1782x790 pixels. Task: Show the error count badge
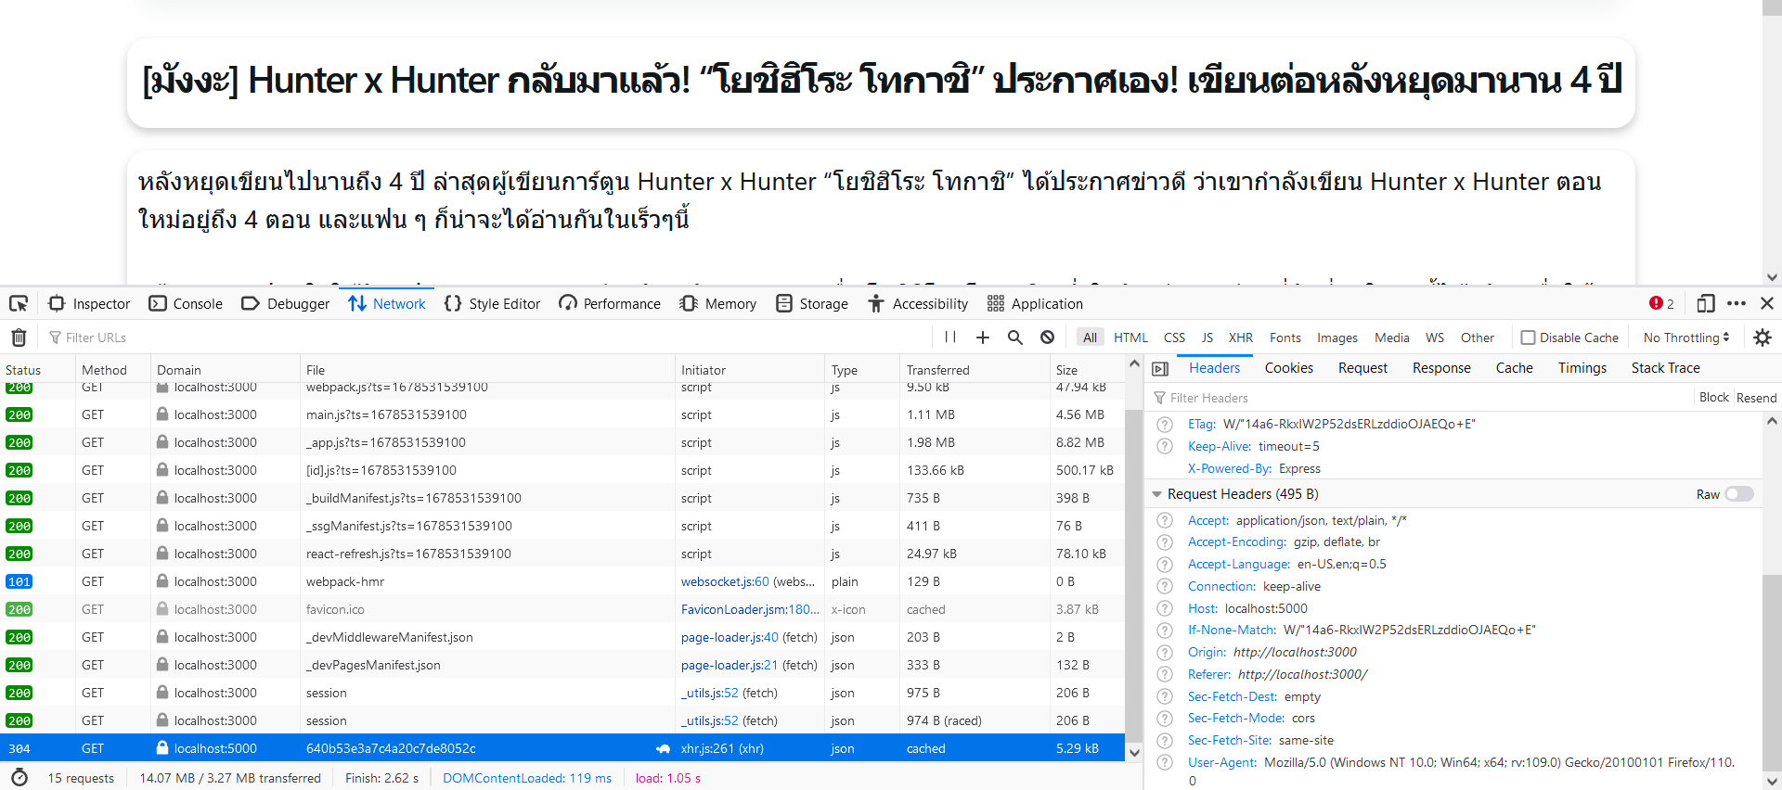1661,303
